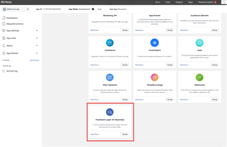Click Set up for Web Payments
The image size is (227, 147).
click(125, 100)
